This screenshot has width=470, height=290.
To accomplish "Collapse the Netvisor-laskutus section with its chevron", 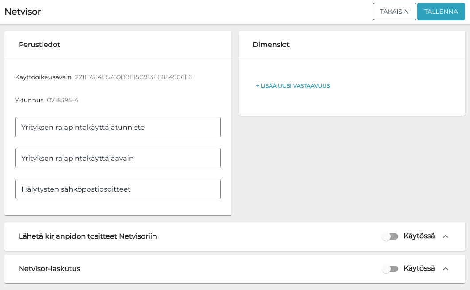I will pyautogui.click(x=446, y=269).
